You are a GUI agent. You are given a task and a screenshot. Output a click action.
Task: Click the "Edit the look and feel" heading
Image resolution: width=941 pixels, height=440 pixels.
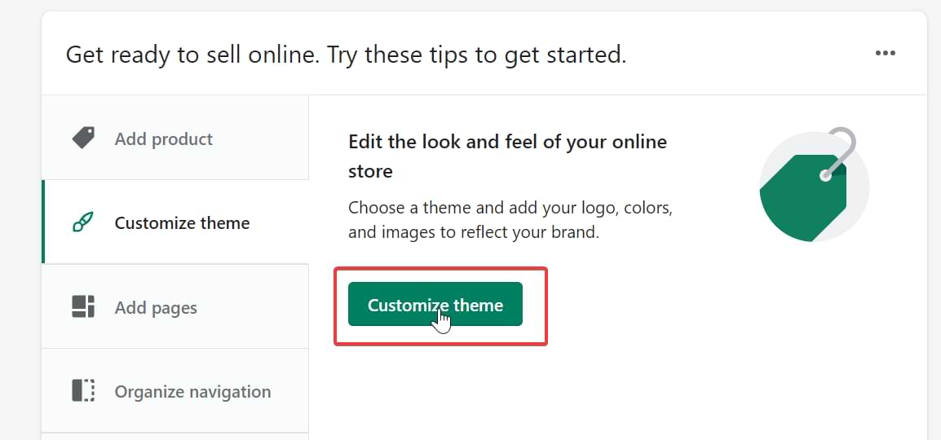507,142
